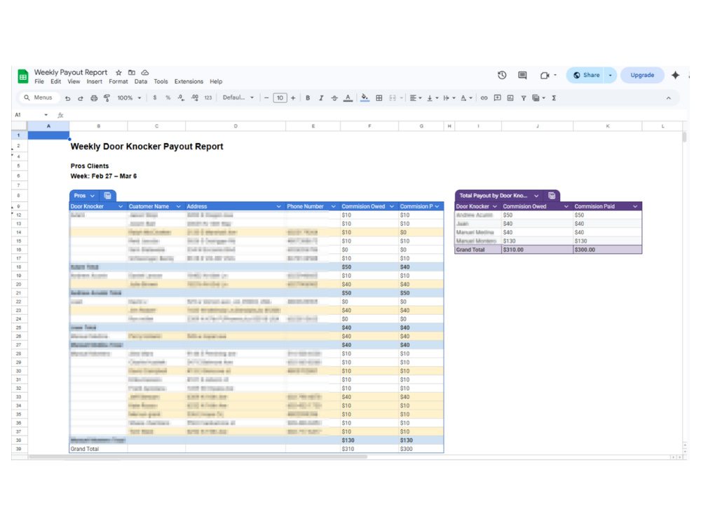This screenshot has width=701, height=526.
Task: Open Commision Paid dropdown in purple table
Action: (x=635, y=207)
